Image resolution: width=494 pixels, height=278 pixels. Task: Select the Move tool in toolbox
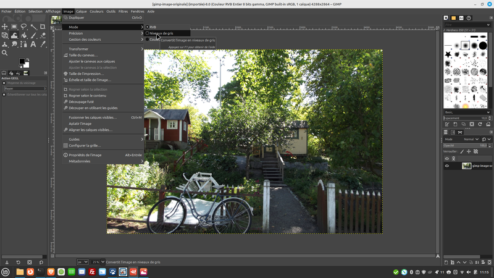point(5,27)
